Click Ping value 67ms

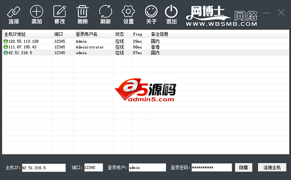(x=137, y=53)
